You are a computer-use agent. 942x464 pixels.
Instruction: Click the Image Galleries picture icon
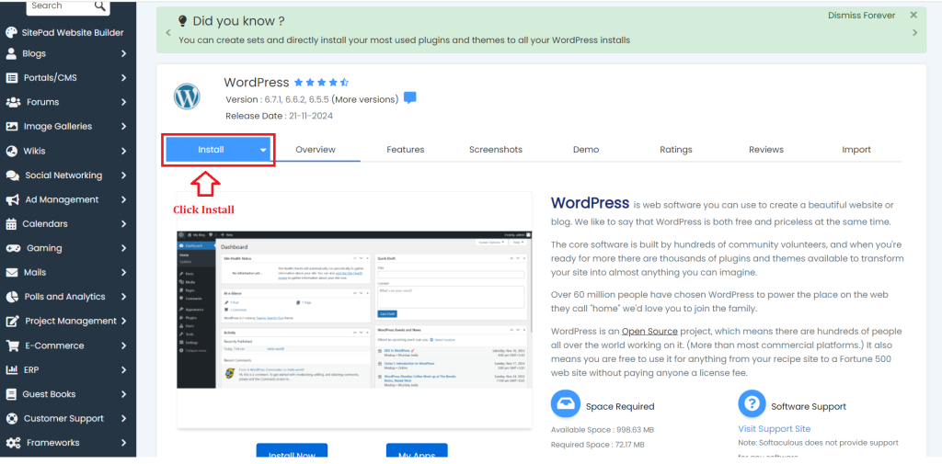tap(11, 127)
